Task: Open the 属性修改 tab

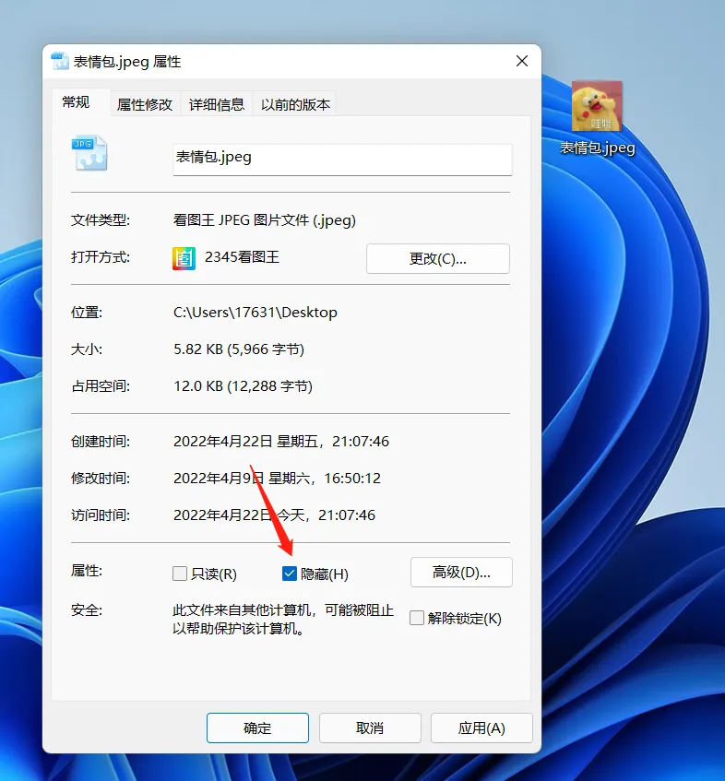Action: point(145,104)
